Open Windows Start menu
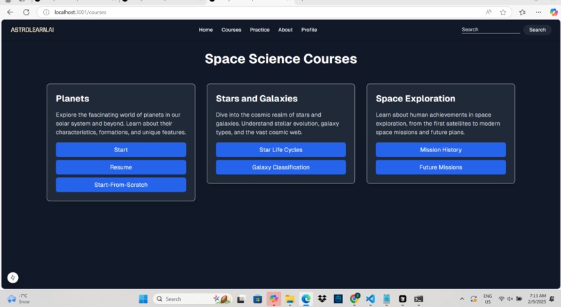 [x=143, y=299]
